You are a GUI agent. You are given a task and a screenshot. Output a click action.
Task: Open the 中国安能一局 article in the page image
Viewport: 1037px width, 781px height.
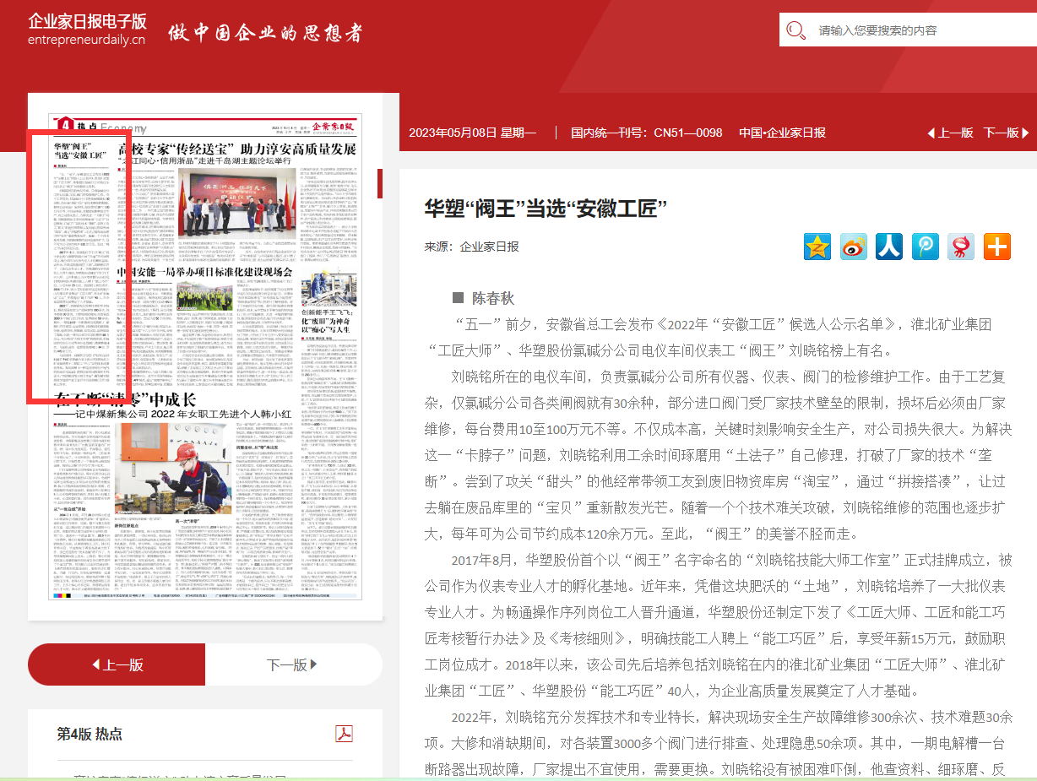pos(205,272)
